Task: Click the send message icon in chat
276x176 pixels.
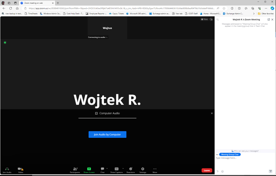Action: (x=270, y=171)
